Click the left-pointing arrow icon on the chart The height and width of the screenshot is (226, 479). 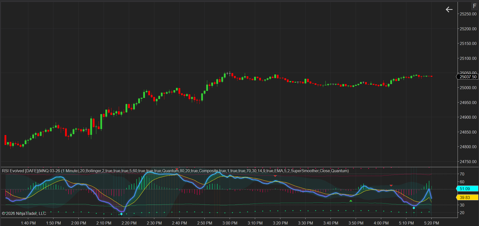pos(449,10)
